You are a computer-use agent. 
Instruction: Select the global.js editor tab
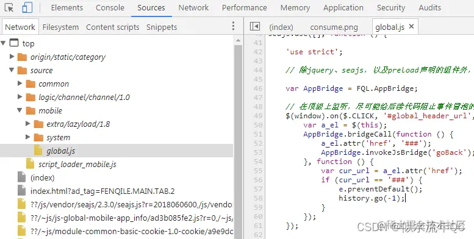pos(390,27)
